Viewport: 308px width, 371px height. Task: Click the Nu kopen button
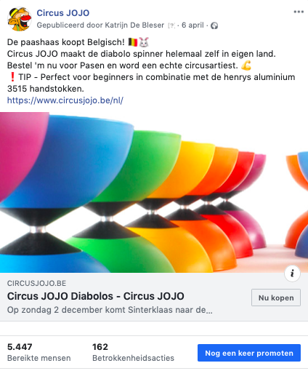pos(276,298)
